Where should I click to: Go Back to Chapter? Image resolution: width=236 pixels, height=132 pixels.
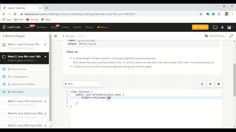pyautogui.click(x=14, y=36)
